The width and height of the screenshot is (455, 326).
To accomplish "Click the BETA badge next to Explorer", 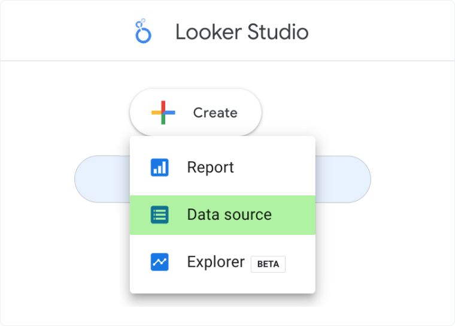I will (x=268, y=264).
